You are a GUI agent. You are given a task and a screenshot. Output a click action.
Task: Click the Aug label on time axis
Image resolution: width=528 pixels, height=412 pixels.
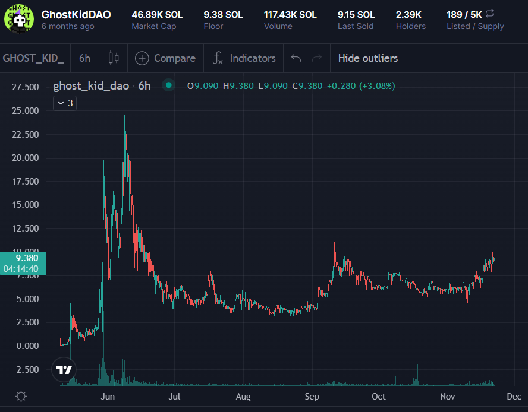(243, 397)
